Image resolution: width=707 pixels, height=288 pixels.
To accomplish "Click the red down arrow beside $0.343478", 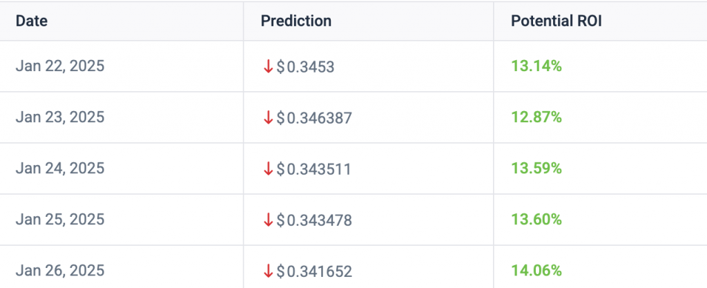I will tap(269, 220).
